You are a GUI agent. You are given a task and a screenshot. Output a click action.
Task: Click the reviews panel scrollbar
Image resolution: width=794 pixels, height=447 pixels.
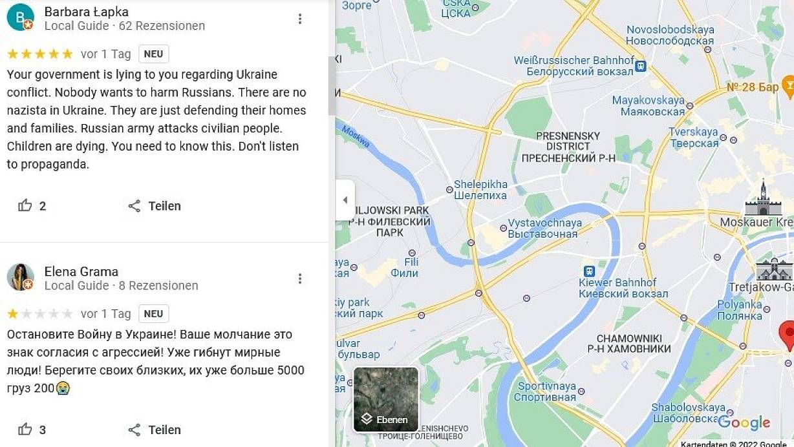332,84
